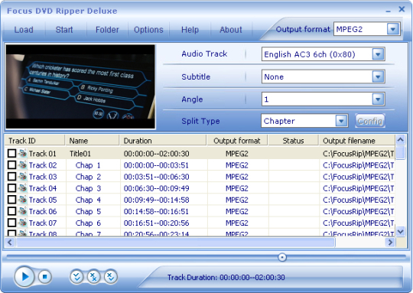
Task: Click the Start menu item
Action: pos(64,30)
